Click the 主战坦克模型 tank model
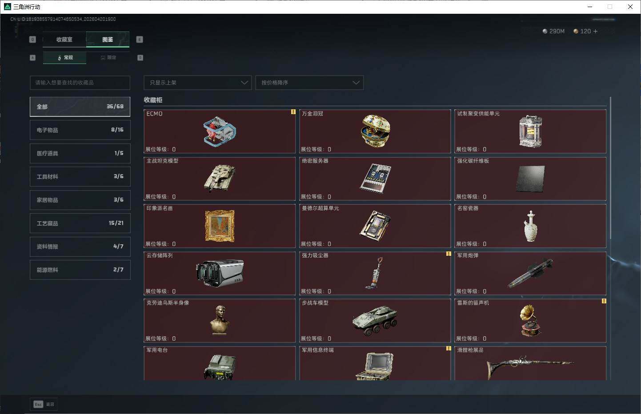This screenshot has width=641, height=414. [220, 178]
